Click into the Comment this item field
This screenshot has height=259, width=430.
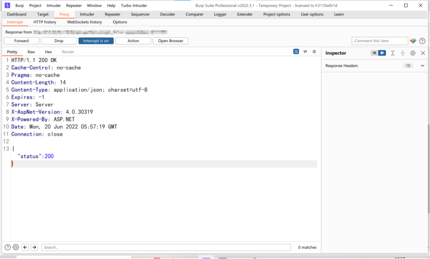(x=380, y=41)
